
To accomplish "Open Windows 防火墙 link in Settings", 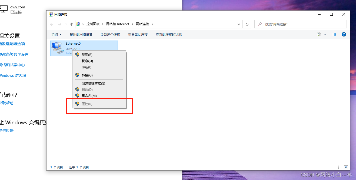I will (x=13, y=75).
